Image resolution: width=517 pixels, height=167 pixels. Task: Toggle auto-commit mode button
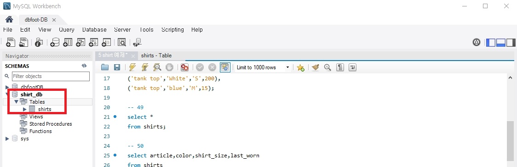click(225, 67)
